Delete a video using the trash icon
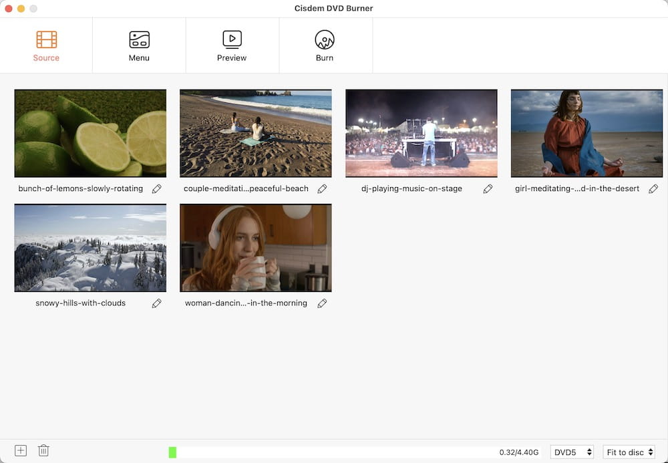 click(x=43, y=450)
